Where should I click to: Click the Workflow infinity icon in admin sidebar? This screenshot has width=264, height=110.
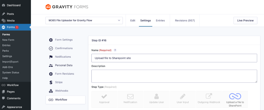4,85
